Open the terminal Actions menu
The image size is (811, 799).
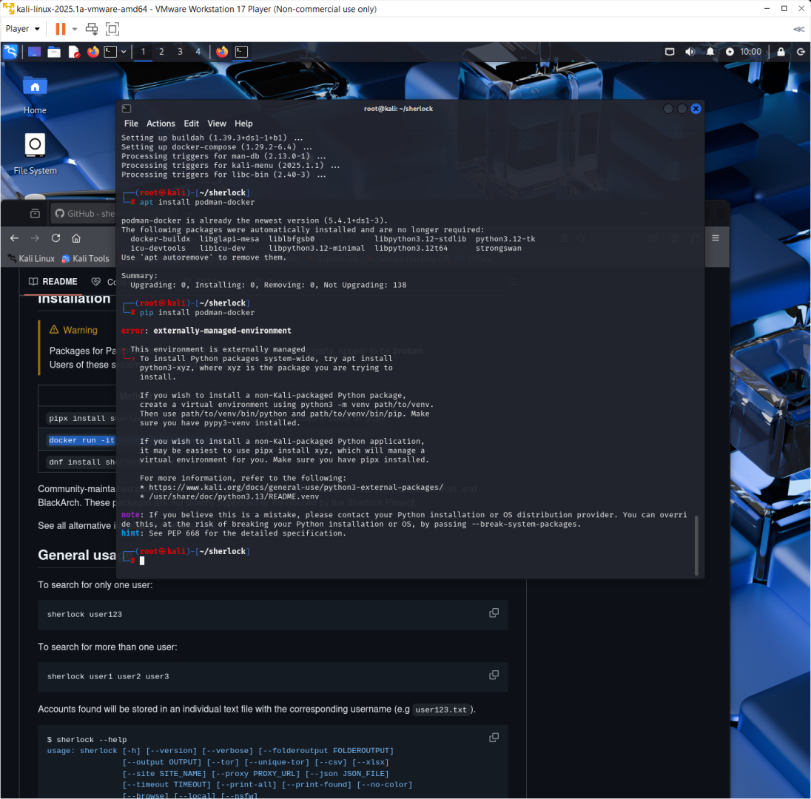tap(161, 124)
